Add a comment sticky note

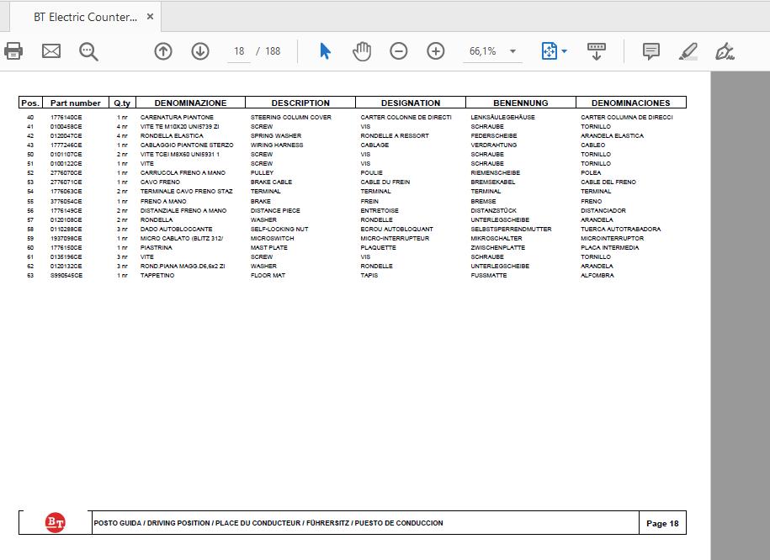point(651,51)
